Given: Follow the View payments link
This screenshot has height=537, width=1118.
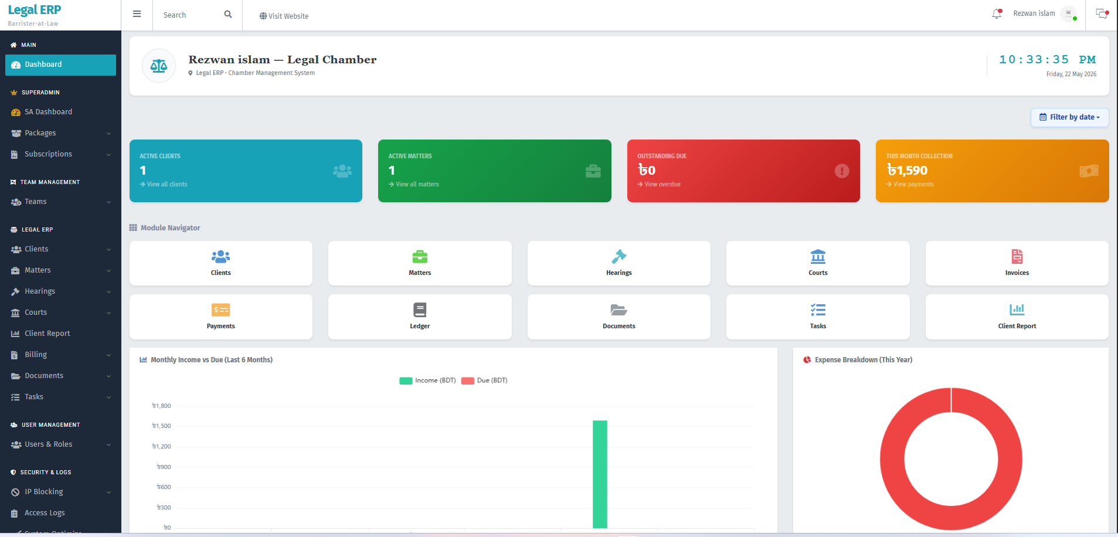Looking at the screenshot, I should pyautogui.click(x=910, y=184).
